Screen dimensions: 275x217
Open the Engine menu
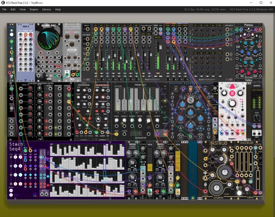tap(34, 9)
